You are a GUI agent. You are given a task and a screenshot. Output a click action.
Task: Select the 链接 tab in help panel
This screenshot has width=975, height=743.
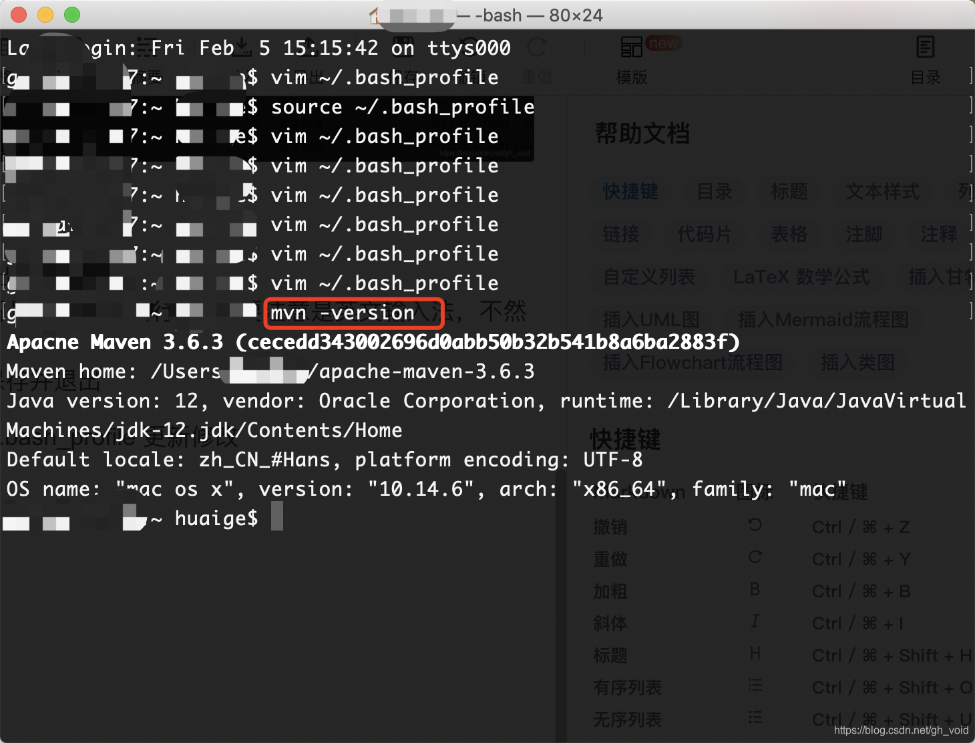pos(621,235)
